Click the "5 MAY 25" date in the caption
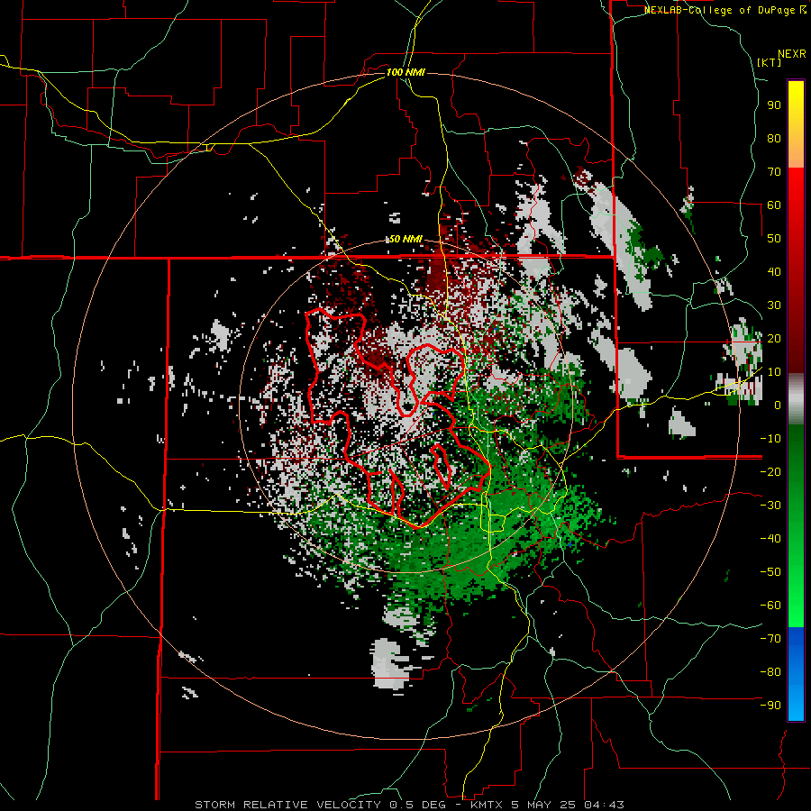 tap(544, 805)
